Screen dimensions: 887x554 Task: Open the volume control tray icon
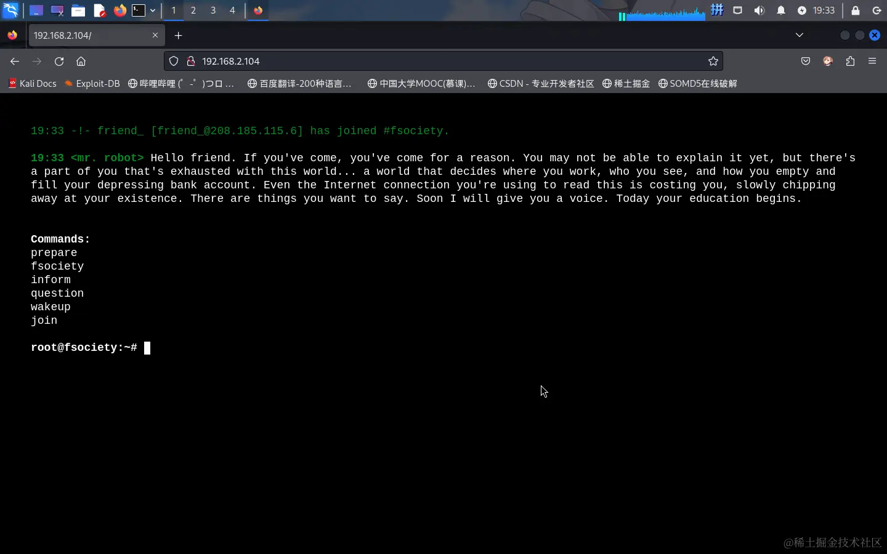click(x=759, y=10)
